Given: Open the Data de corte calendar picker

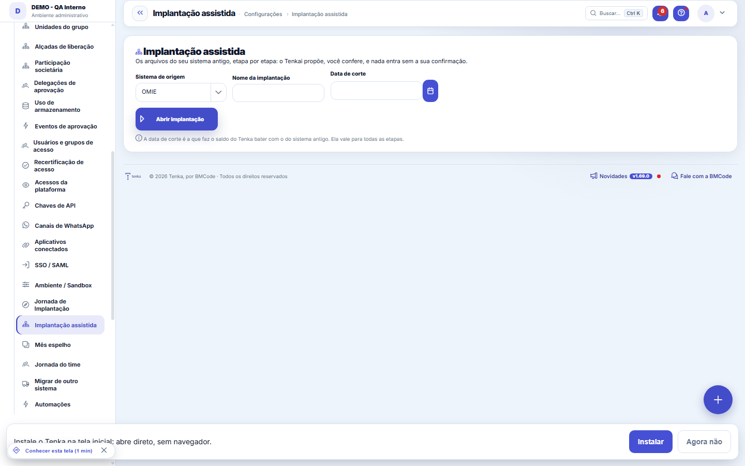Looking at the screenshot, I should click(x=430, y=91).
